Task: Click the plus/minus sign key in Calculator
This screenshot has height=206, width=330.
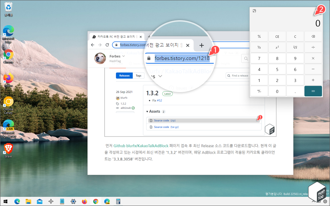Action: [x=259, y=91]
